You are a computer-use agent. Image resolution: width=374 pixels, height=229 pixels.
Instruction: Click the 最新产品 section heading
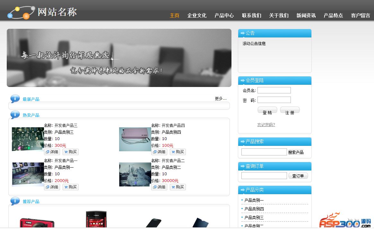tap(31, 99)
